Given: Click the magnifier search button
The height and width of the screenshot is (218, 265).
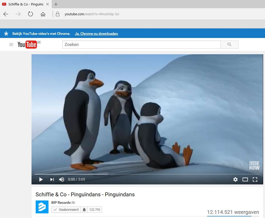Looking at the screenshot, I should click(230, 44).
